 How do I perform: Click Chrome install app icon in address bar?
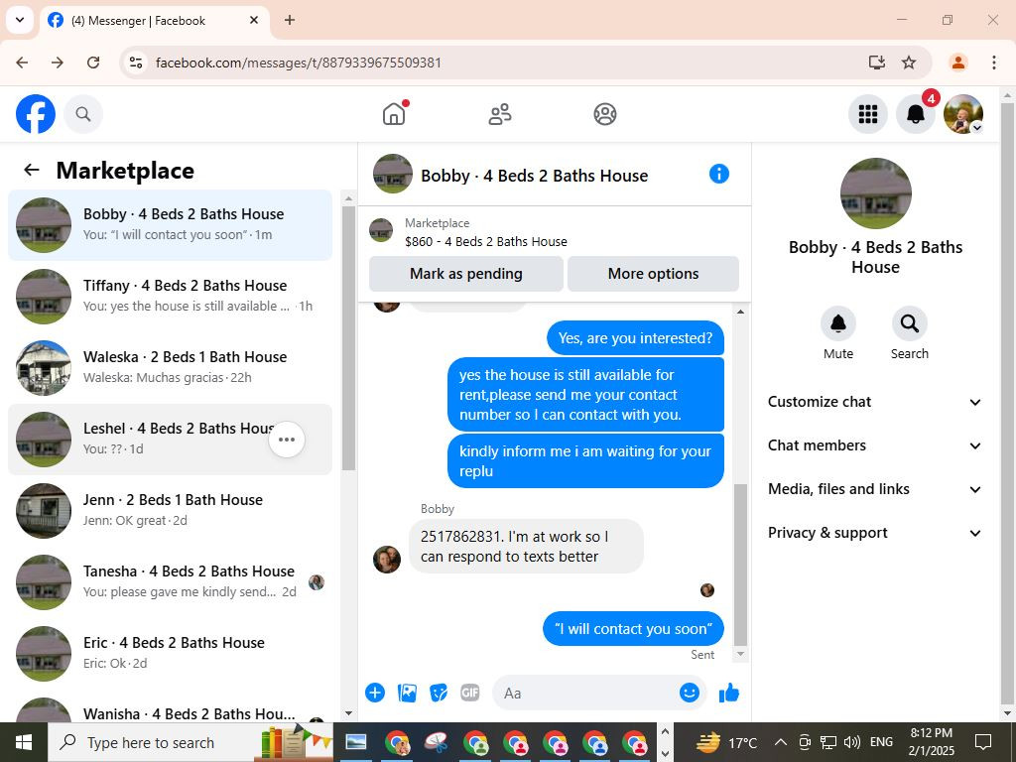coord(877,63)
